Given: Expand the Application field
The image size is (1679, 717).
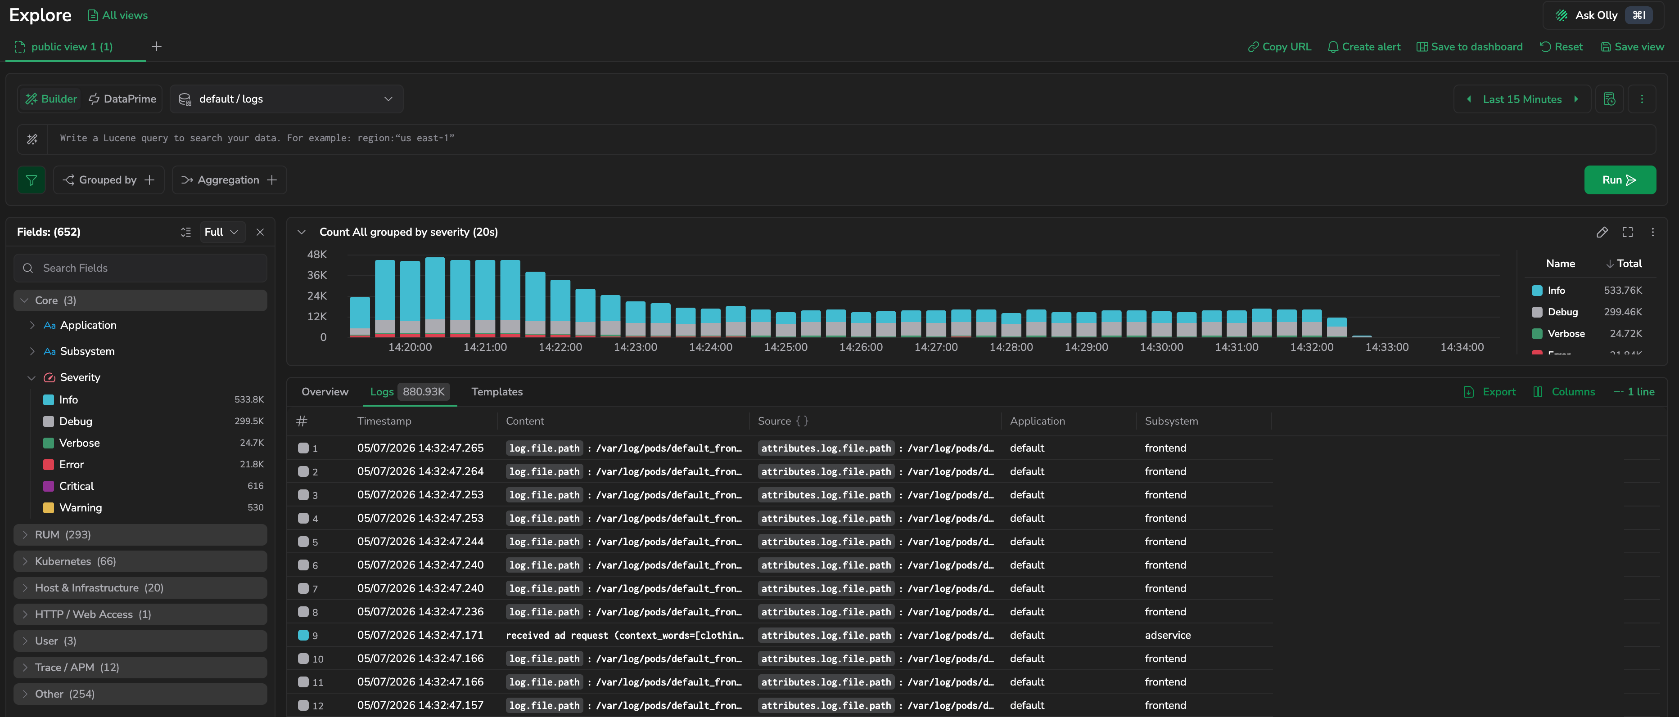Looking at the screenshot, I should (32, 325).
